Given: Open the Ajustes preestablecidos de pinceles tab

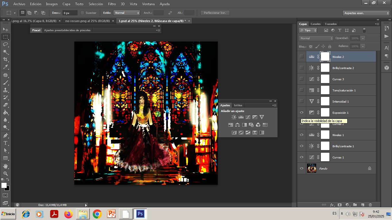Looking at the screenshot, I should [x=67, y=30].
